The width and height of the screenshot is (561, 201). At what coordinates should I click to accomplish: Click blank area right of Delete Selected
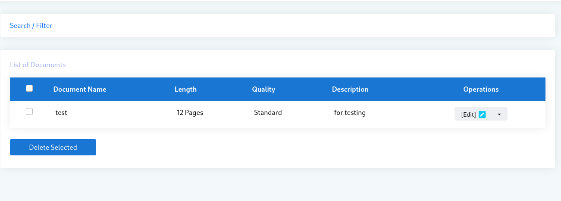pyautogui.click(x=302, y=147)
